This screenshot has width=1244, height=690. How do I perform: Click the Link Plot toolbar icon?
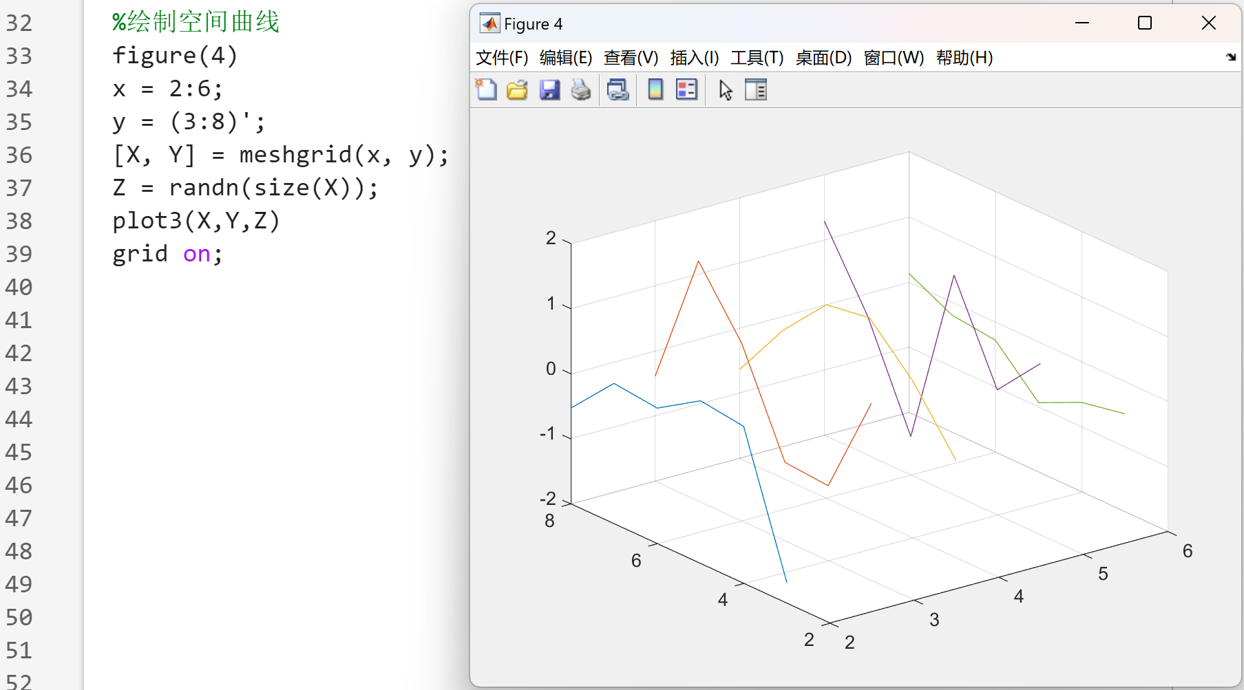pyautogui.click(x=618, y=89)
